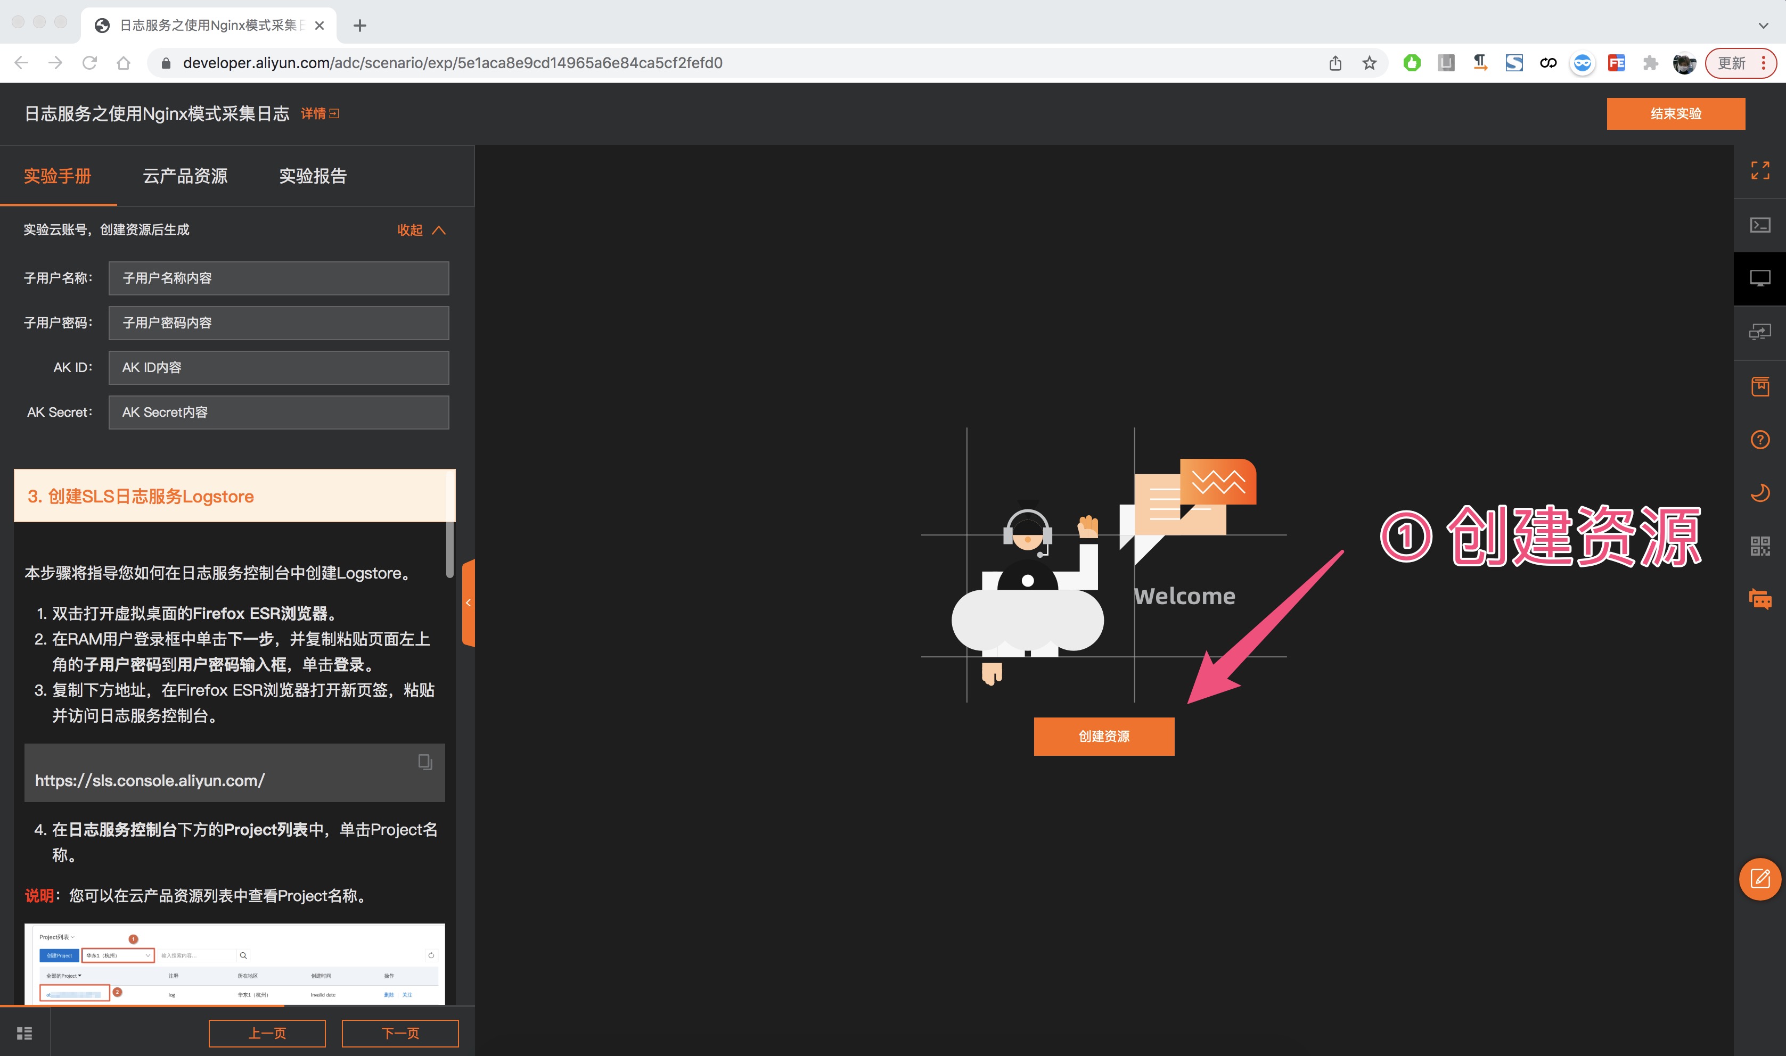This screenshot has width=1786, height=1056.
Task: Click the AK ID content field
Action: pyautogui.click(x=278, y=368)
